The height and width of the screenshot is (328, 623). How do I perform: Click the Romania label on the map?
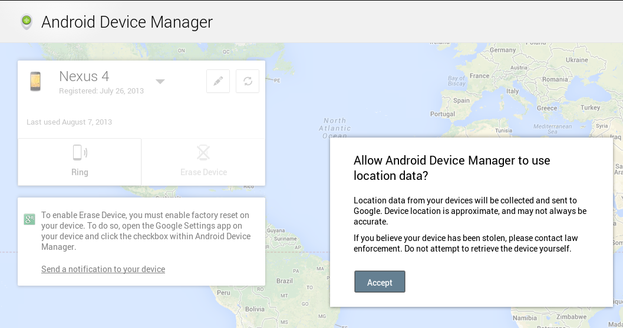[x=555, y=79]
